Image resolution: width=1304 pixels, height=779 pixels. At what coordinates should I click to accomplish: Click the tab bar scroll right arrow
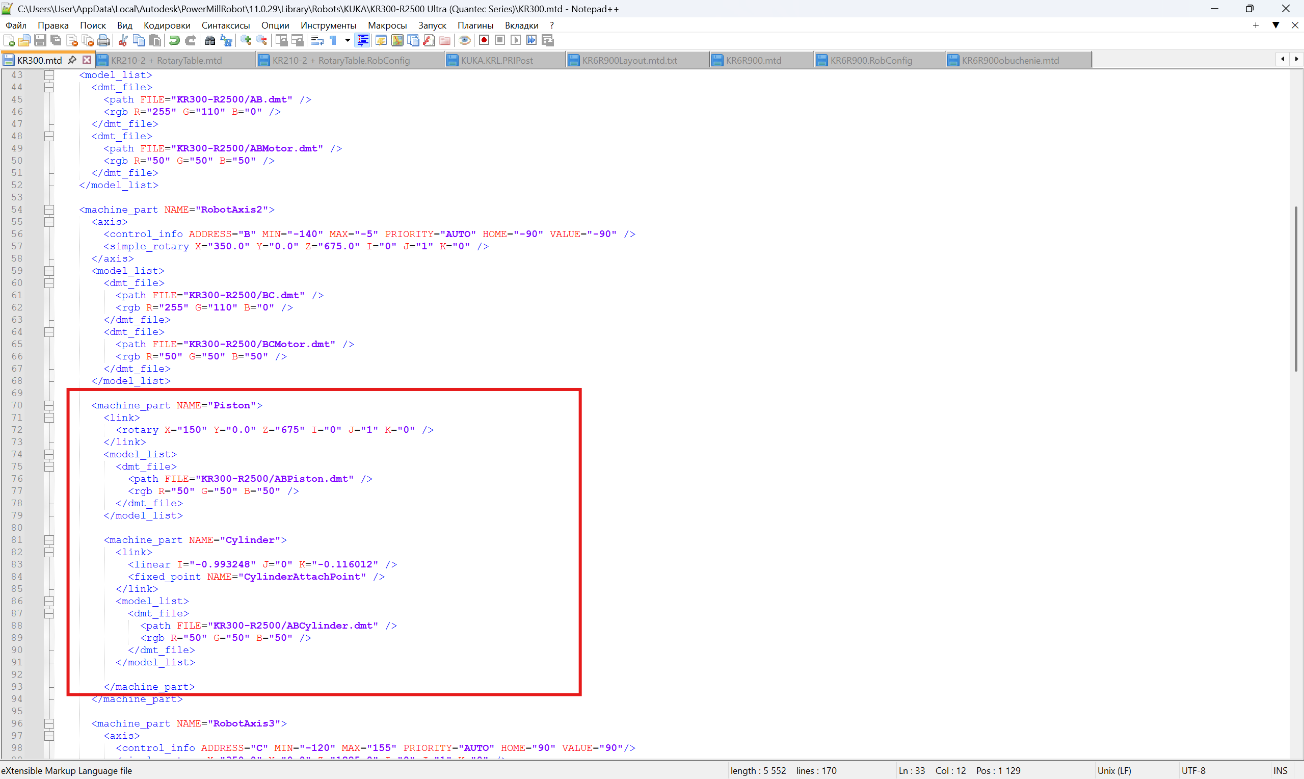tap(1297, 59)
